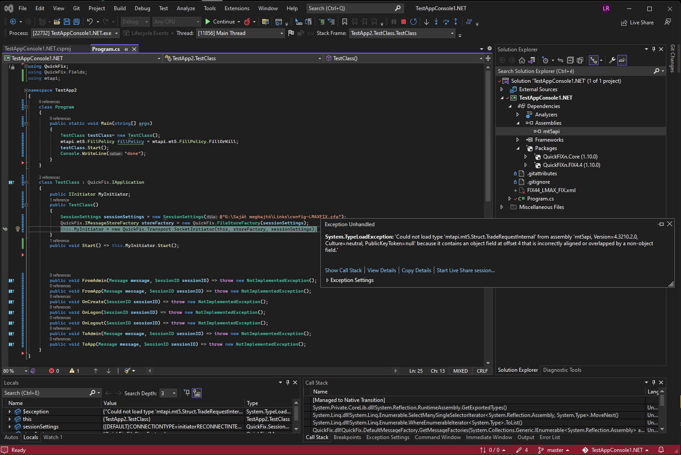
Task: Click the Git Changes vertical tab
Action: (673, 58)
